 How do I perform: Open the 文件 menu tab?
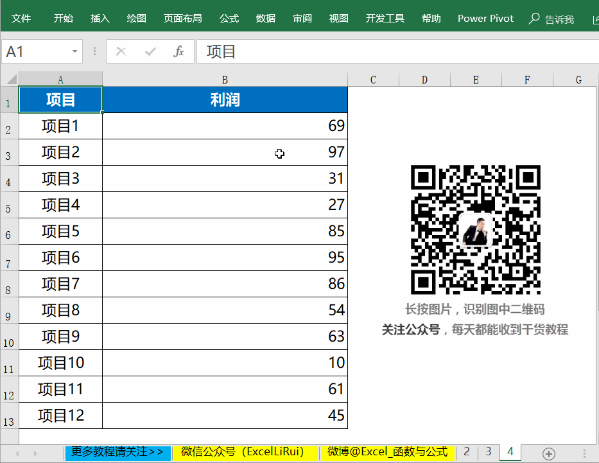point(21,19)
